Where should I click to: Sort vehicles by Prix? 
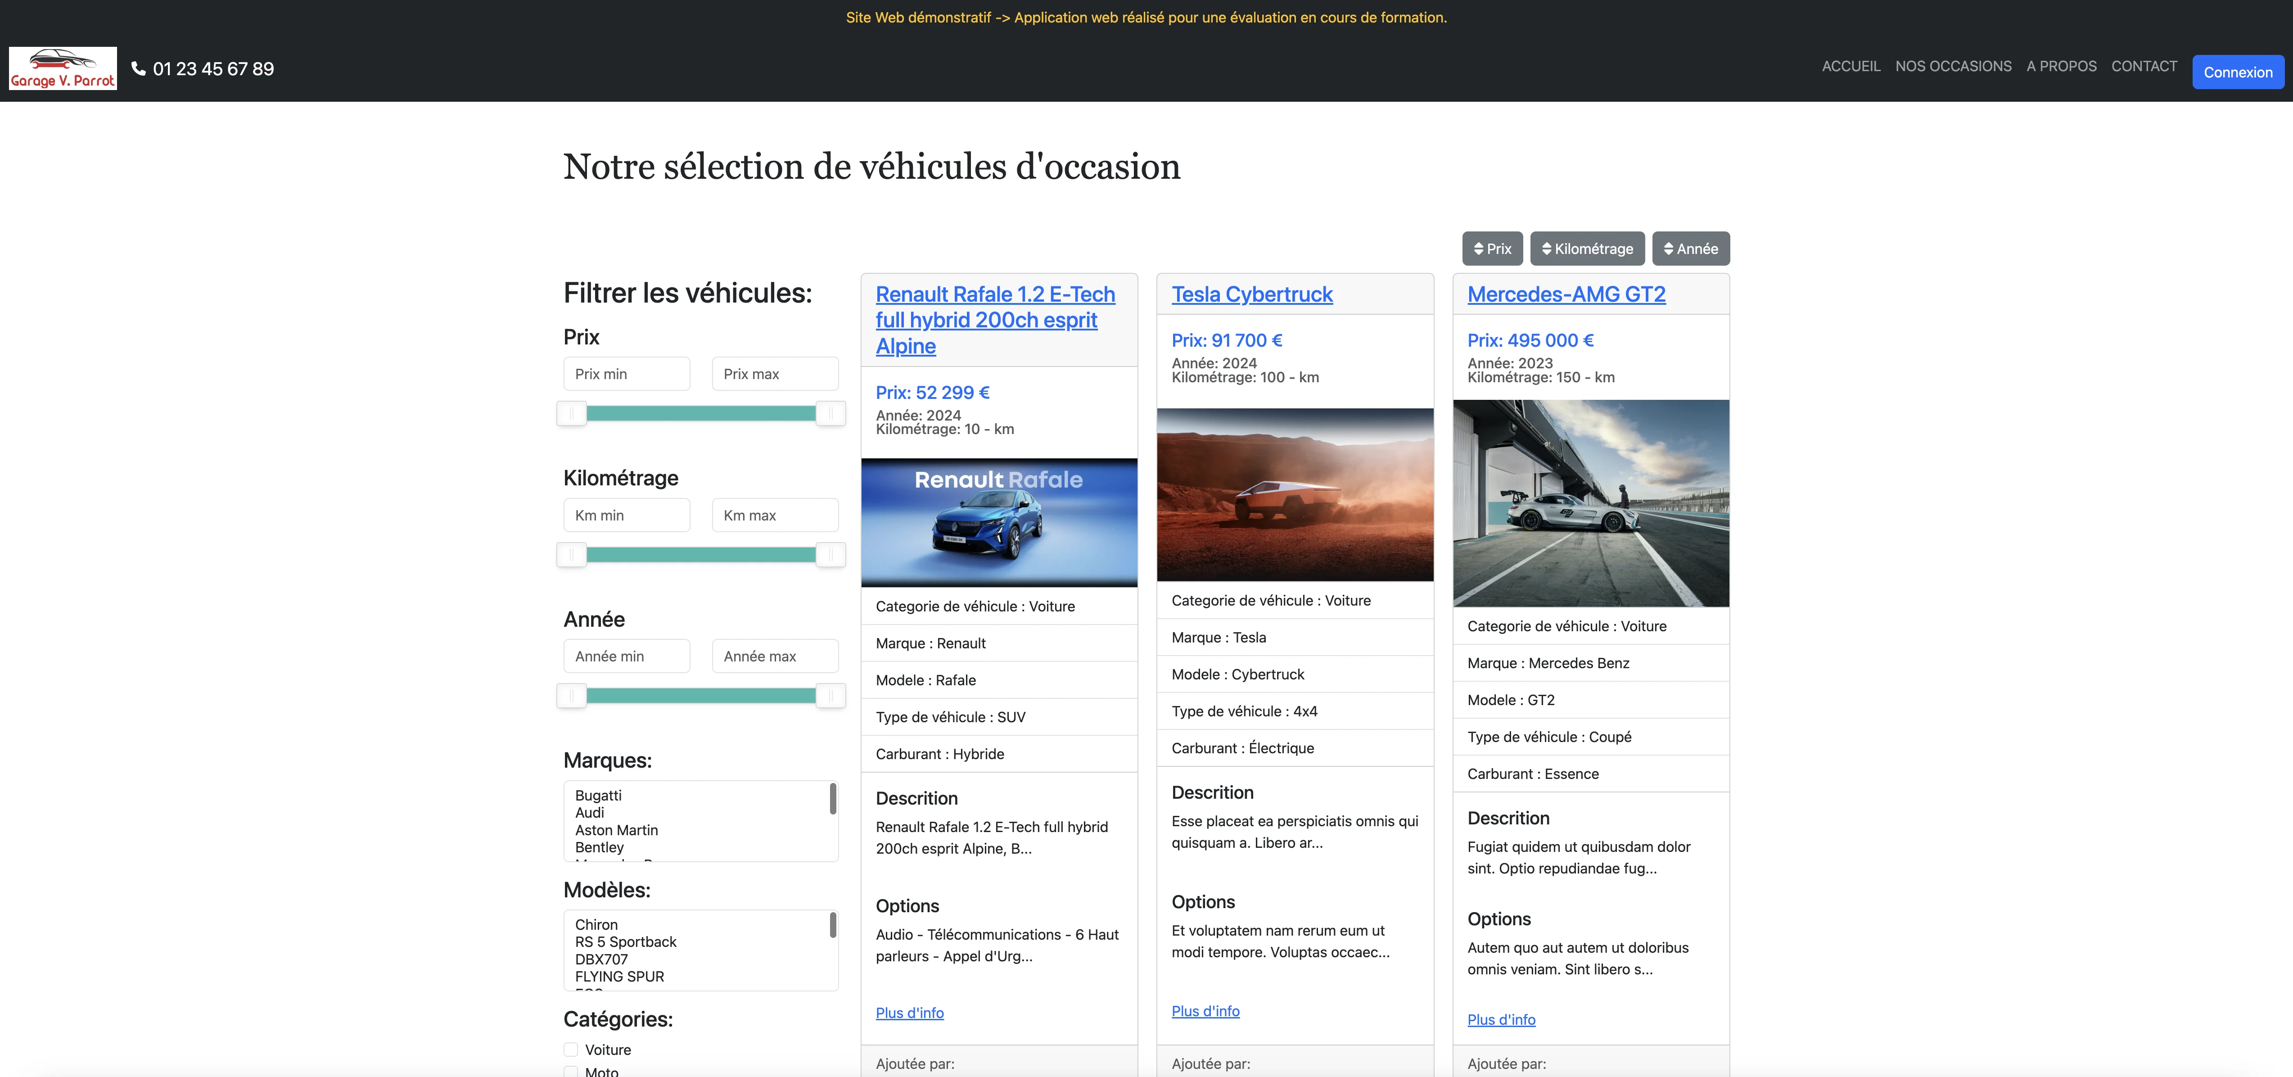1492,249
